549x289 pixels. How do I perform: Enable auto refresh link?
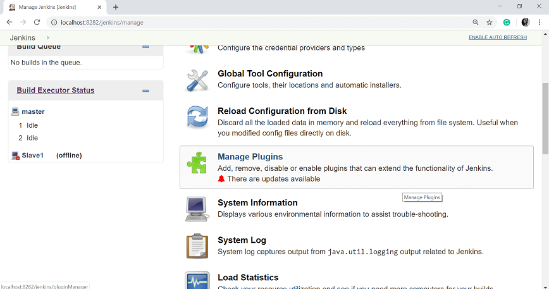497,38
